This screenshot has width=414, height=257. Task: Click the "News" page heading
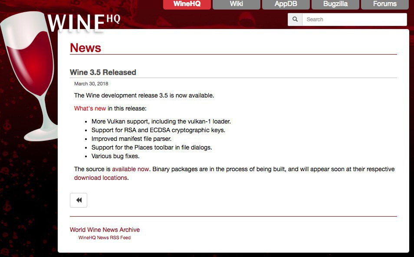(x=85, y=48)
